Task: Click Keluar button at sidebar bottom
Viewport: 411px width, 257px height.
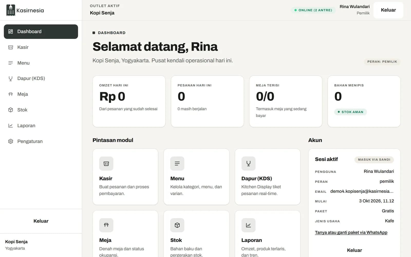Action: point(41,221)
